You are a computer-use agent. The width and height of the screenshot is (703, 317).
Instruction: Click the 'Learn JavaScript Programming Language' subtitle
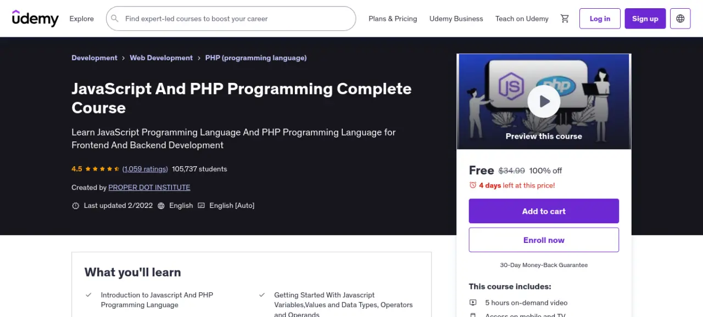[x=233, y=139]
